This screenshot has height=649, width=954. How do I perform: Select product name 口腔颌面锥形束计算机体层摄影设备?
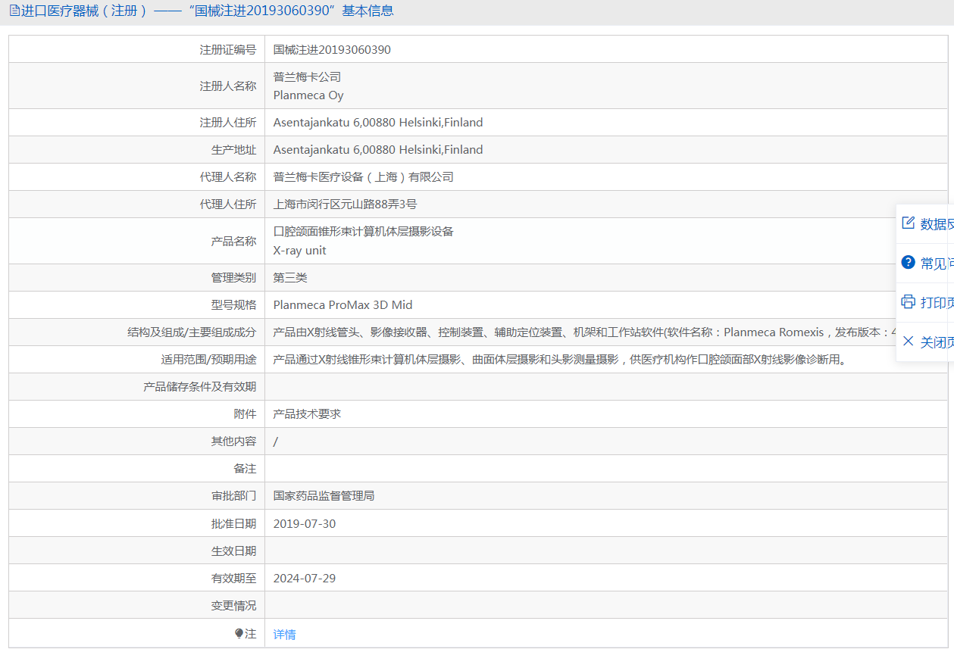coord(364,232)
